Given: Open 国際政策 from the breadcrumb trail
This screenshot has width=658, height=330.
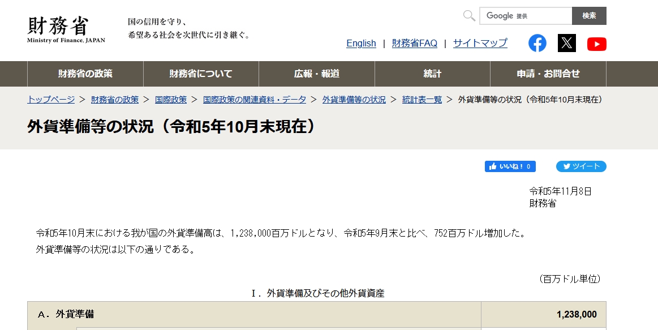Looking at the screenshot, I should [x=170, y=99].
